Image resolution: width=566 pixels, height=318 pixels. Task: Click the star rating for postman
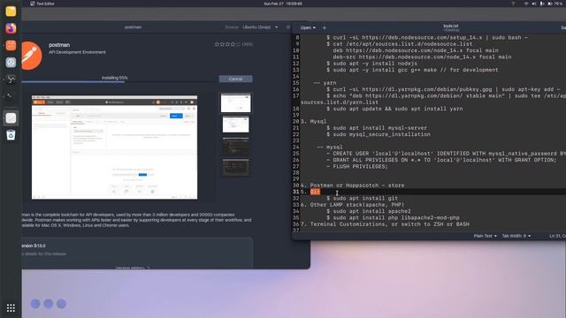coord(227,44)
